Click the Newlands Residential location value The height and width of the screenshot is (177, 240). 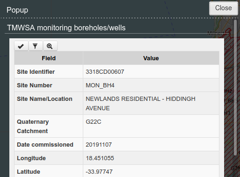point(140,104)
